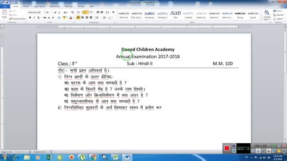This screenshot has width=287, height=161.
Task: Switch to the Insert tab
Action: pos(26,6)
